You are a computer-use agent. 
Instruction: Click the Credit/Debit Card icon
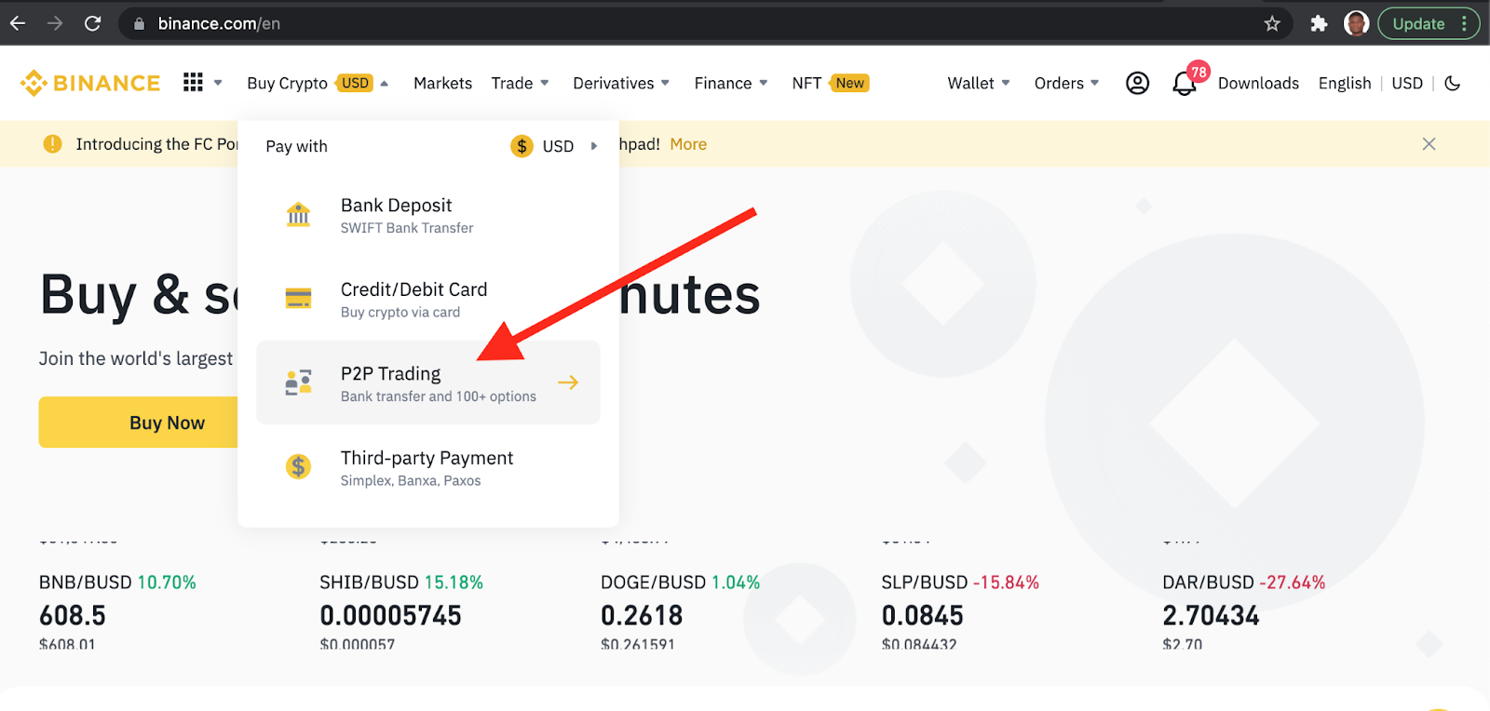[298, 299]
